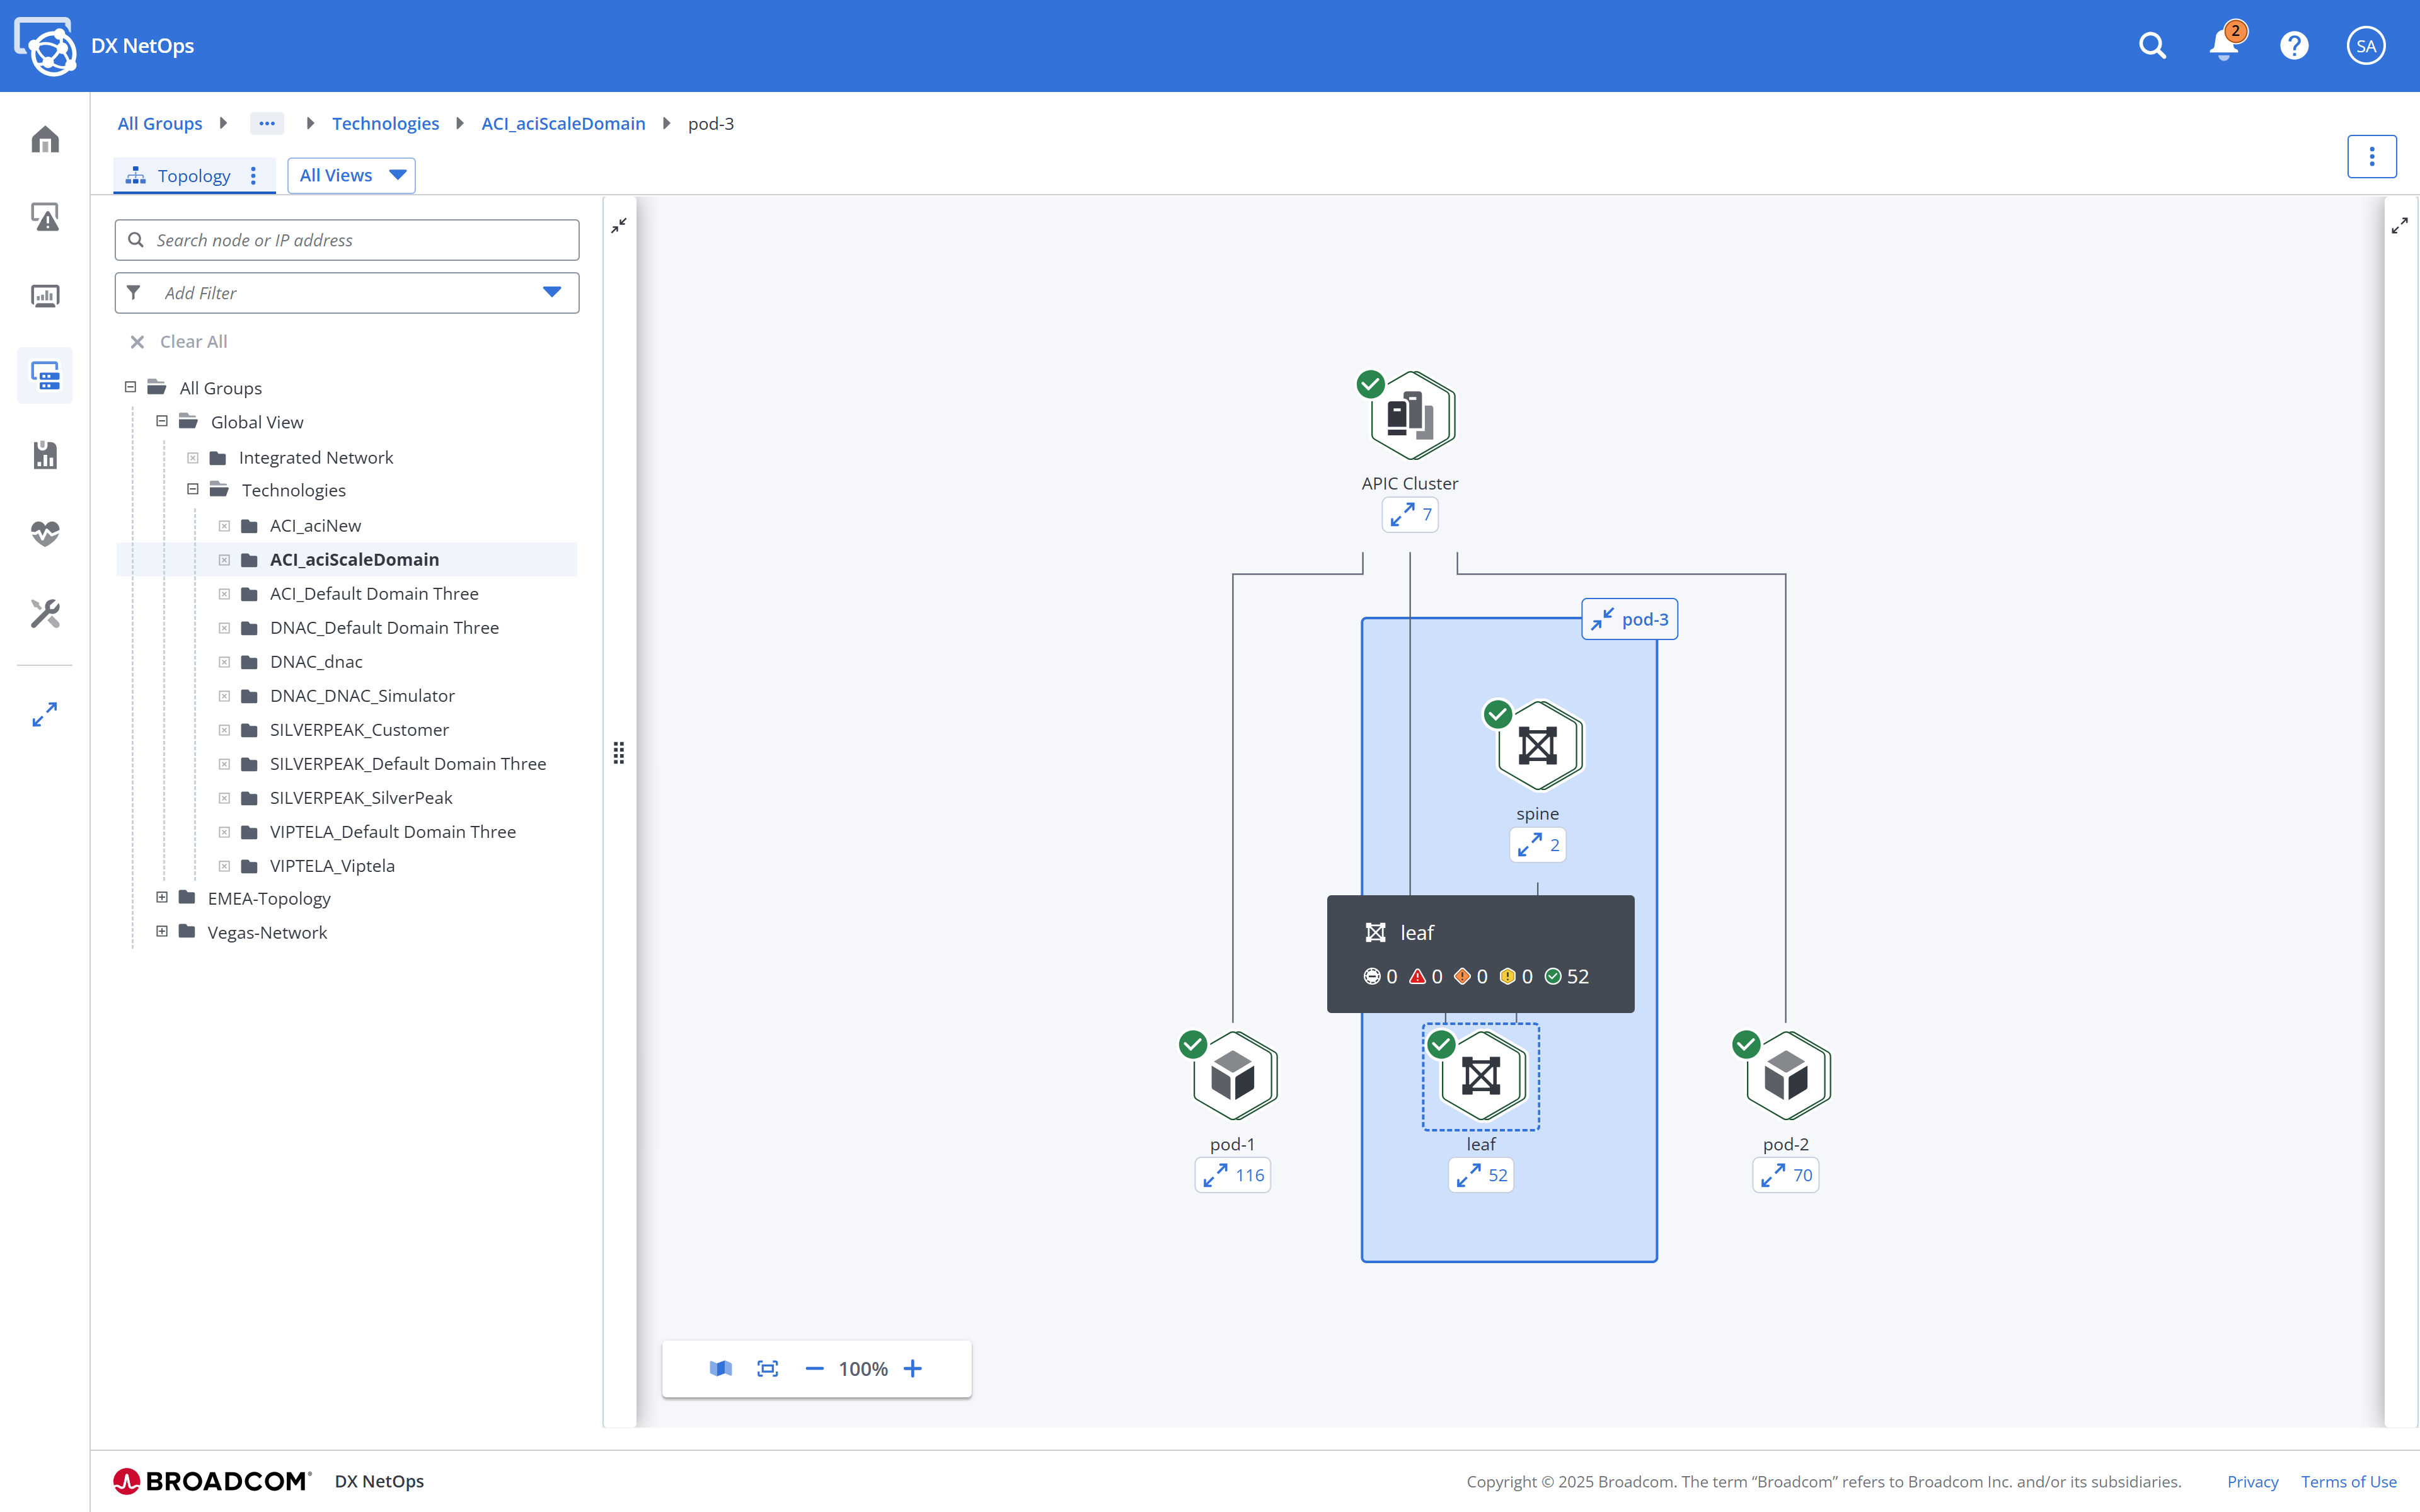Click the Technologies breadcrumb link
The height and width of the screenshot is (1512, 2420).
[x=386, y=123]
